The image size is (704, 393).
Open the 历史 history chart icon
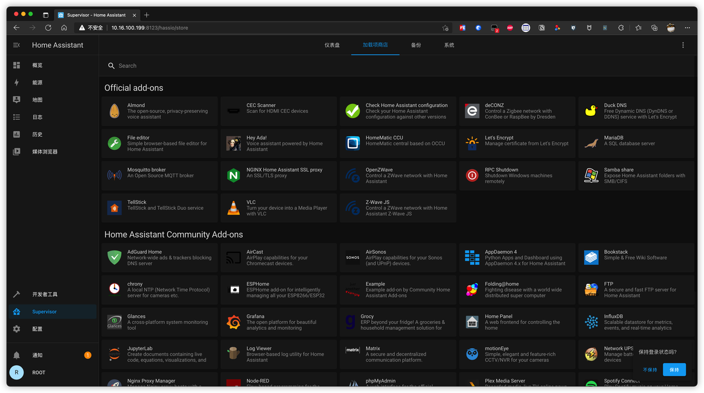click(17, 134)
